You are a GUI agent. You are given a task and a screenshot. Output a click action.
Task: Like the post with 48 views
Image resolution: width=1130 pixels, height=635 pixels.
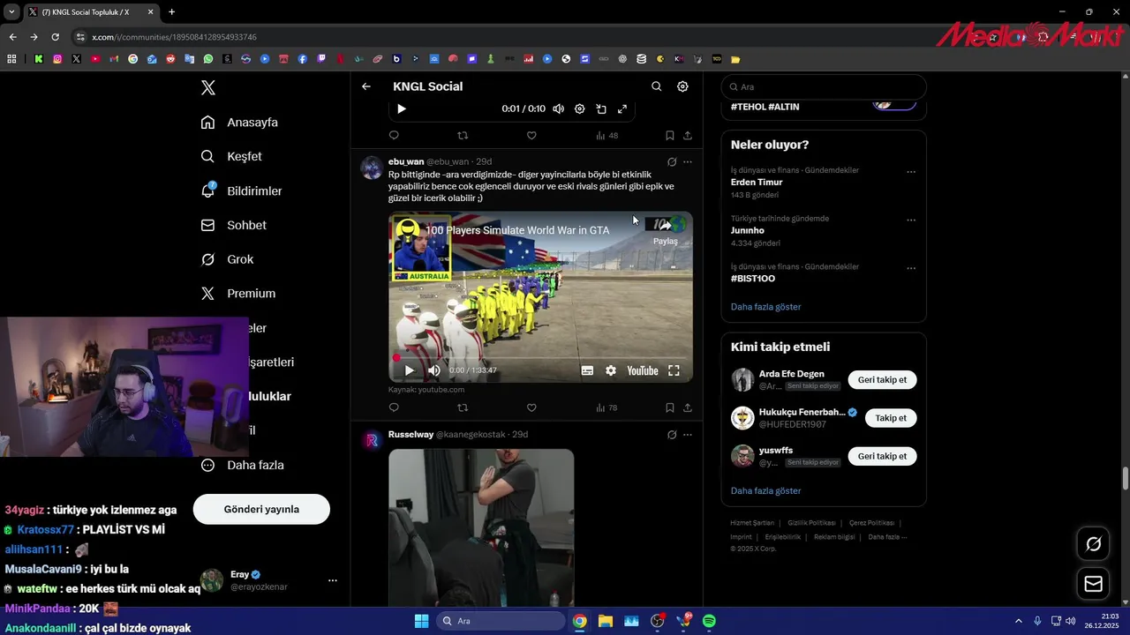[531, 135]
